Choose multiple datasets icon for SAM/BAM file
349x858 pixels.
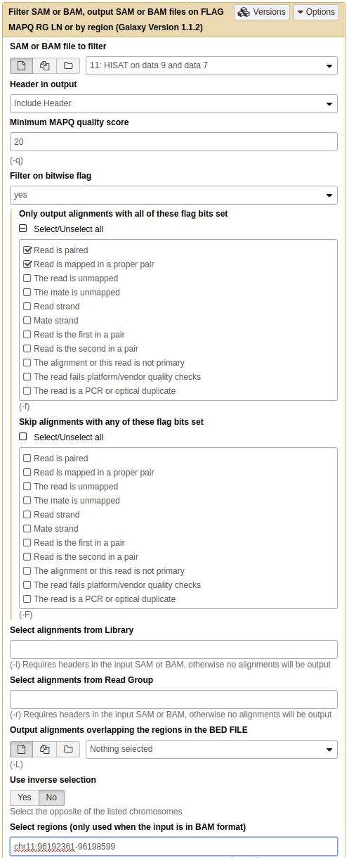tap(45, 65)
